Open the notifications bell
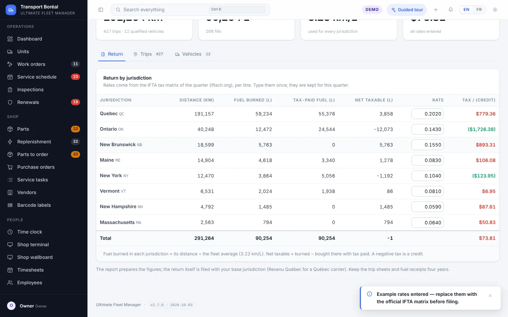This screenshot has width=508, height=317. click(x=450, y=10)
